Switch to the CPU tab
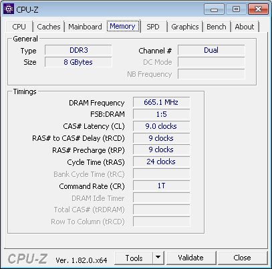This screenshot has width=272, height=269. [19, 27]
